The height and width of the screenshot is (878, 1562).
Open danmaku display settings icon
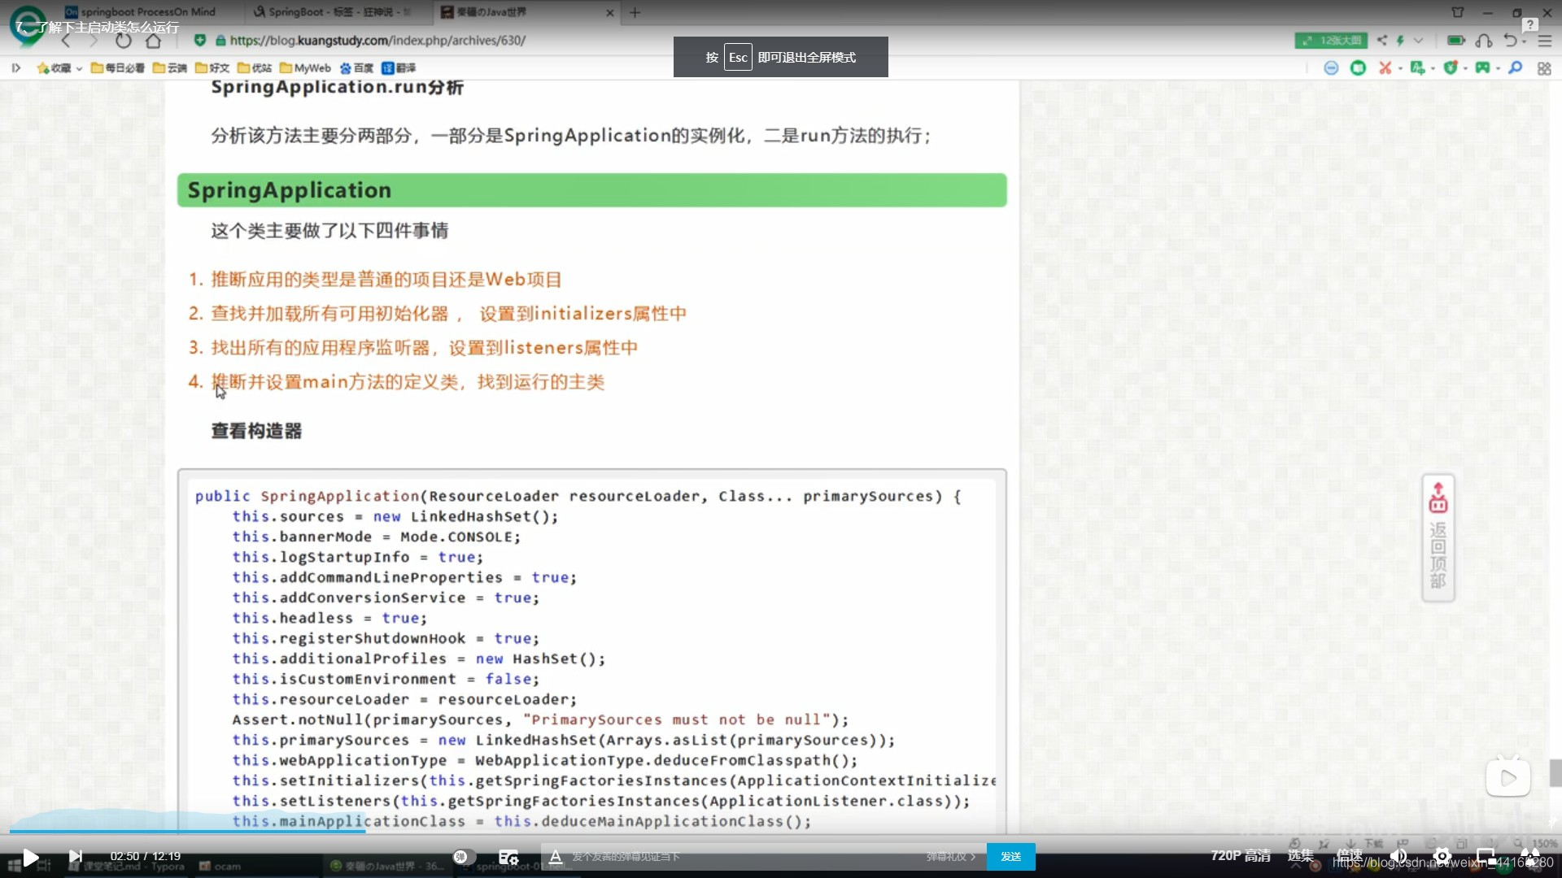pyautogui.click(x=508, y=857)
